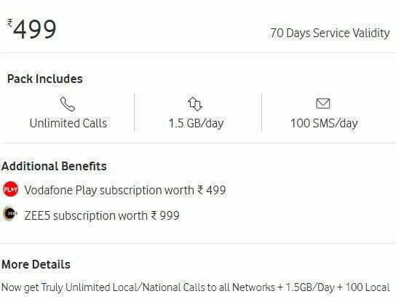Click the 1.5GB/Day text in details
The height and width of the screenshot is (302, 396).
pyautogui.click(x=310, y=287)
